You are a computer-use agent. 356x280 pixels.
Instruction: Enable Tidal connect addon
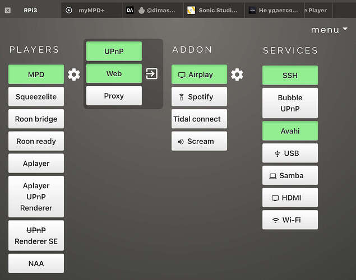[199, 119]
